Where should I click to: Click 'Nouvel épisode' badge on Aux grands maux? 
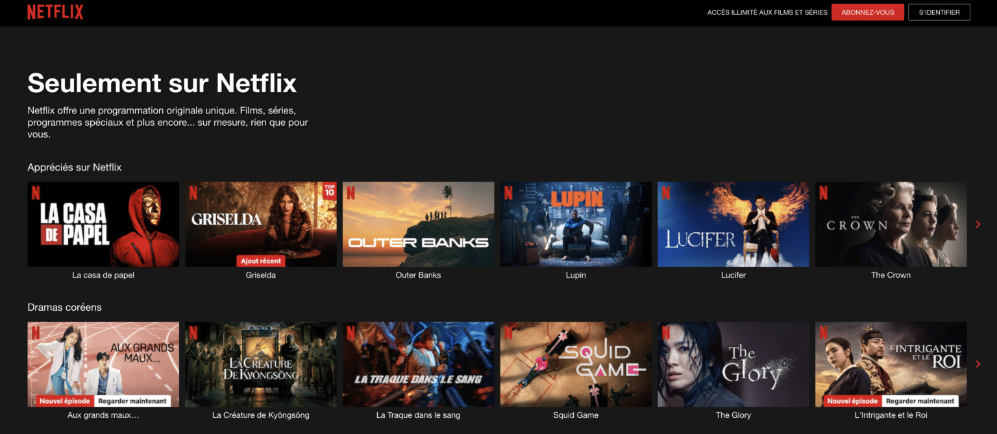pos(65,401)
